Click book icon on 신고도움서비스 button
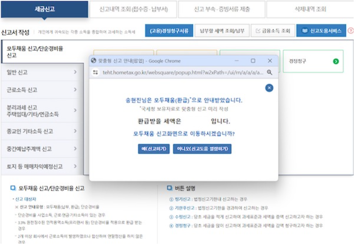 (305, 31)
